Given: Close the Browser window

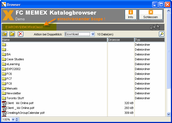Looking at the screenshot, I should 167,5.
